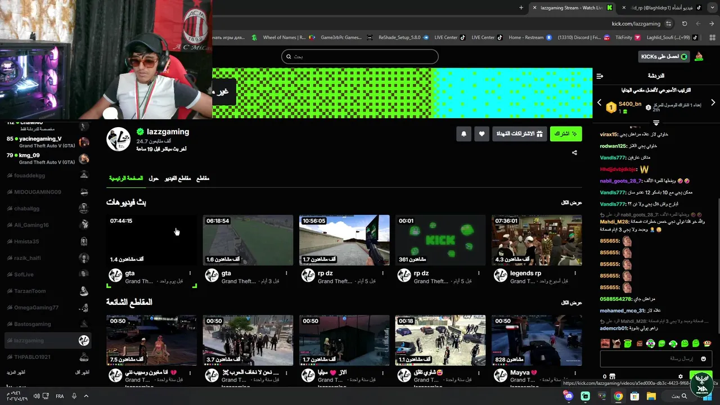Focus the send message chat input
720x405 pixels.
656,358
